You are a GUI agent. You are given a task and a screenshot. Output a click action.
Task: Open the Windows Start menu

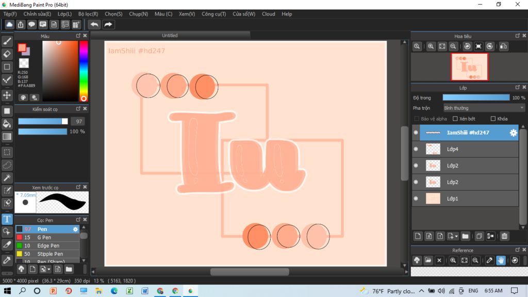7,291
